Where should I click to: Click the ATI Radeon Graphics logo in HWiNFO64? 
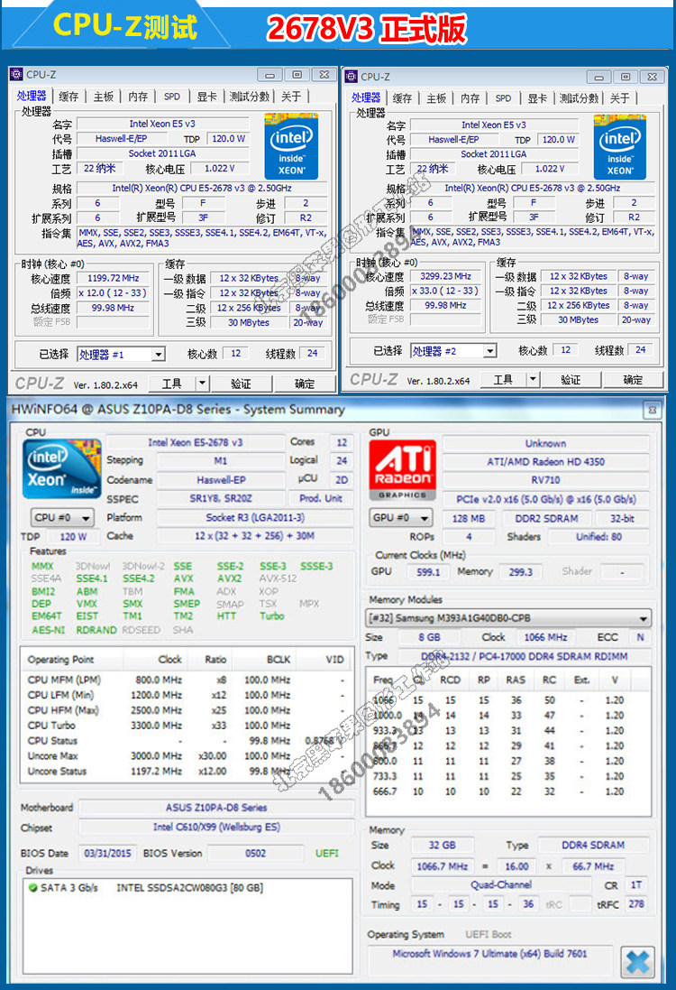[402, 470]
